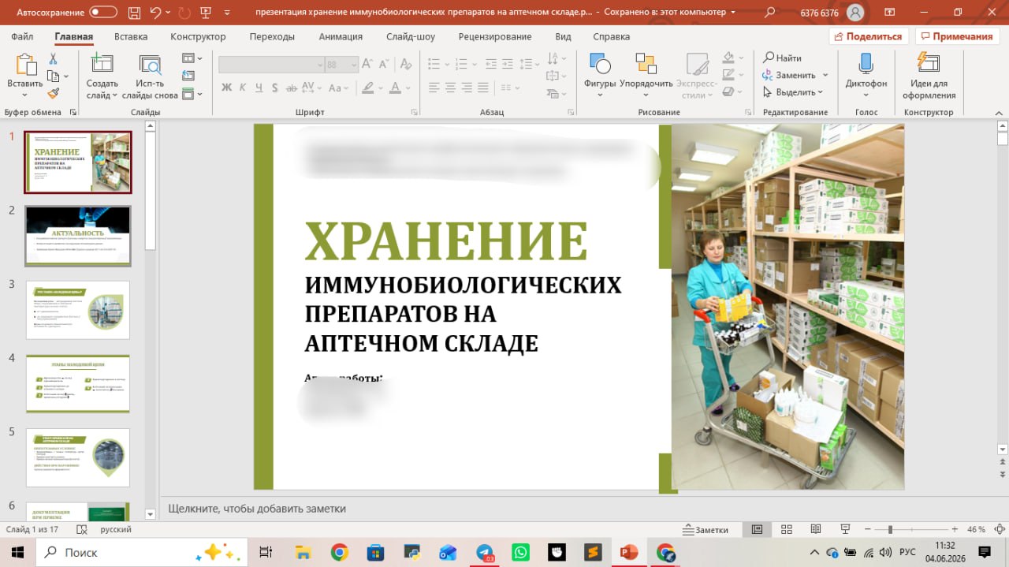Reset the slide with the reset icon
The height and width of the screenshot is (567, 1009).
188,76
